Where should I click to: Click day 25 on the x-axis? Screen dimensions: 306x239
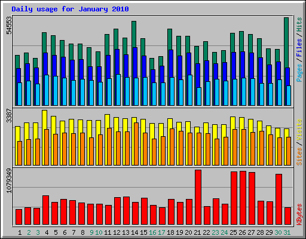233,232
